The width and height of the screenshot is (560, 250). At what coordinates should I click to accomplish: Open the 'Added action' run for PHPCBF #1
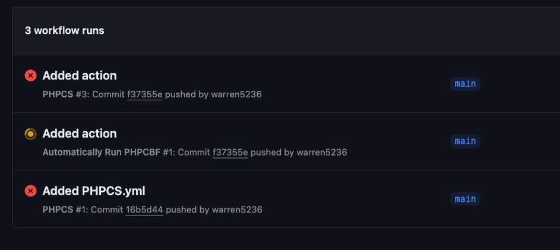point(80,134)
